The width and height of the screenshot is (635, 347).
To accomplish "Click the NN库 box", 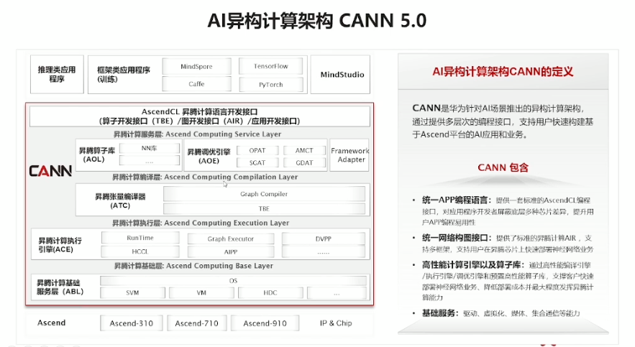I will tap(149, 149).
